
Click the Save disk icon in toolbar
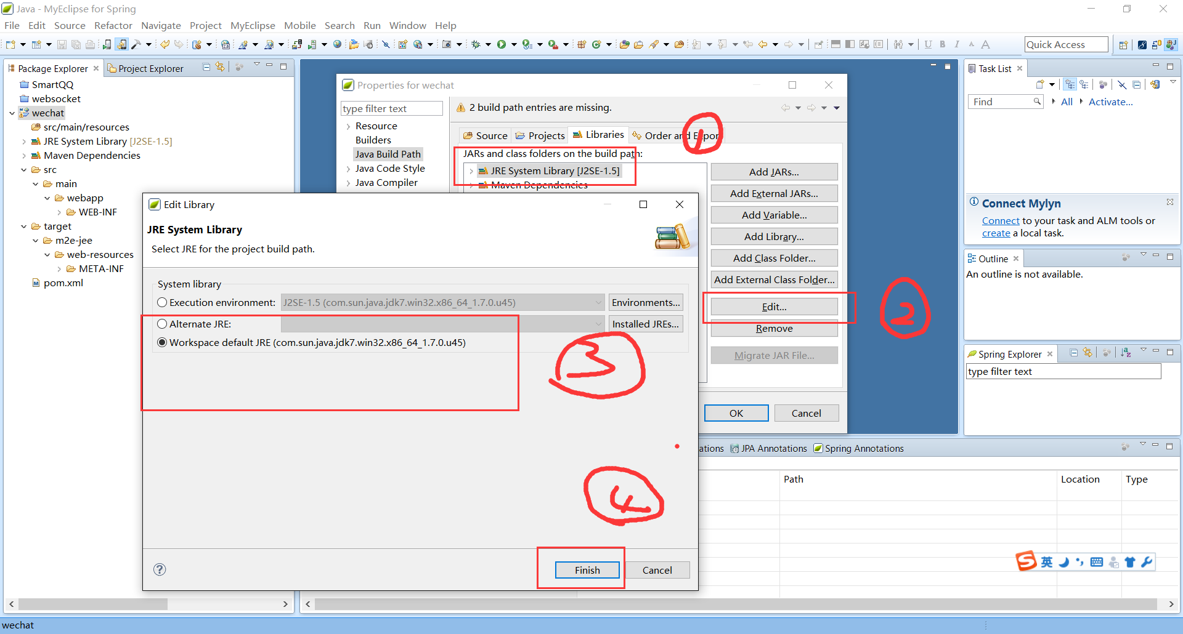tap(62, 44)
